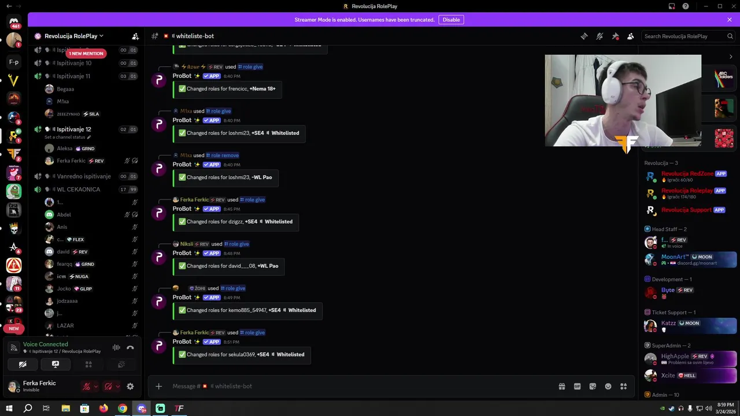
Task: Open the emoji picker
Action: coord(608,386)
